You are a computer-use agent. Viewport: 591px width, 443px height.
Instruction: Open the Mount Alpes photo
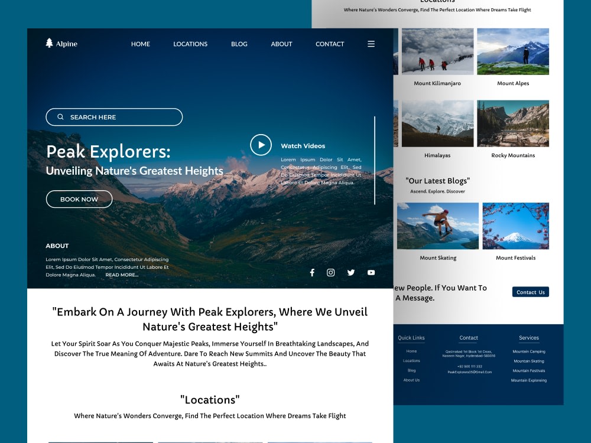pos(512,51)
